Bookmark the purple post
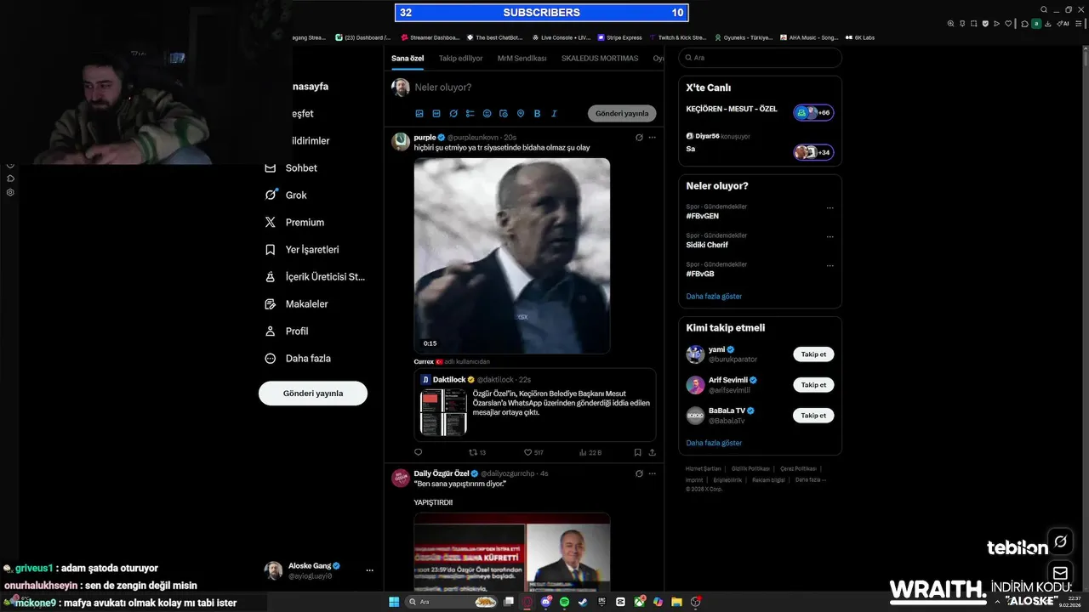This screenshot has height=612, width=1089. coord(637,452)
